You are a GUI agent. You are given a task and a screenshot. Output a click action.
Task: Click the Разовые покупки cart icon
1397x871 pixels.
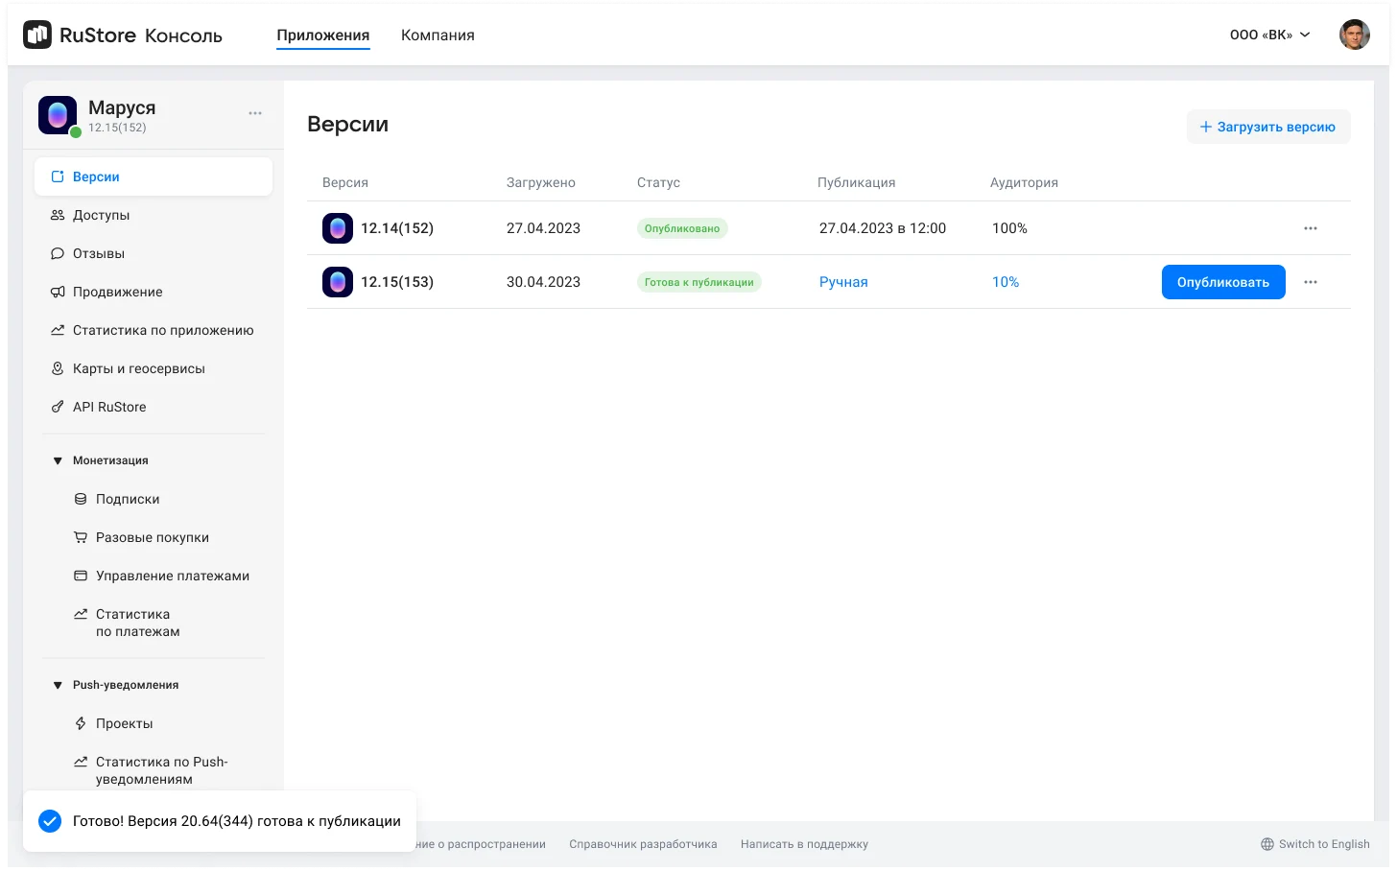tap(81, 537)
